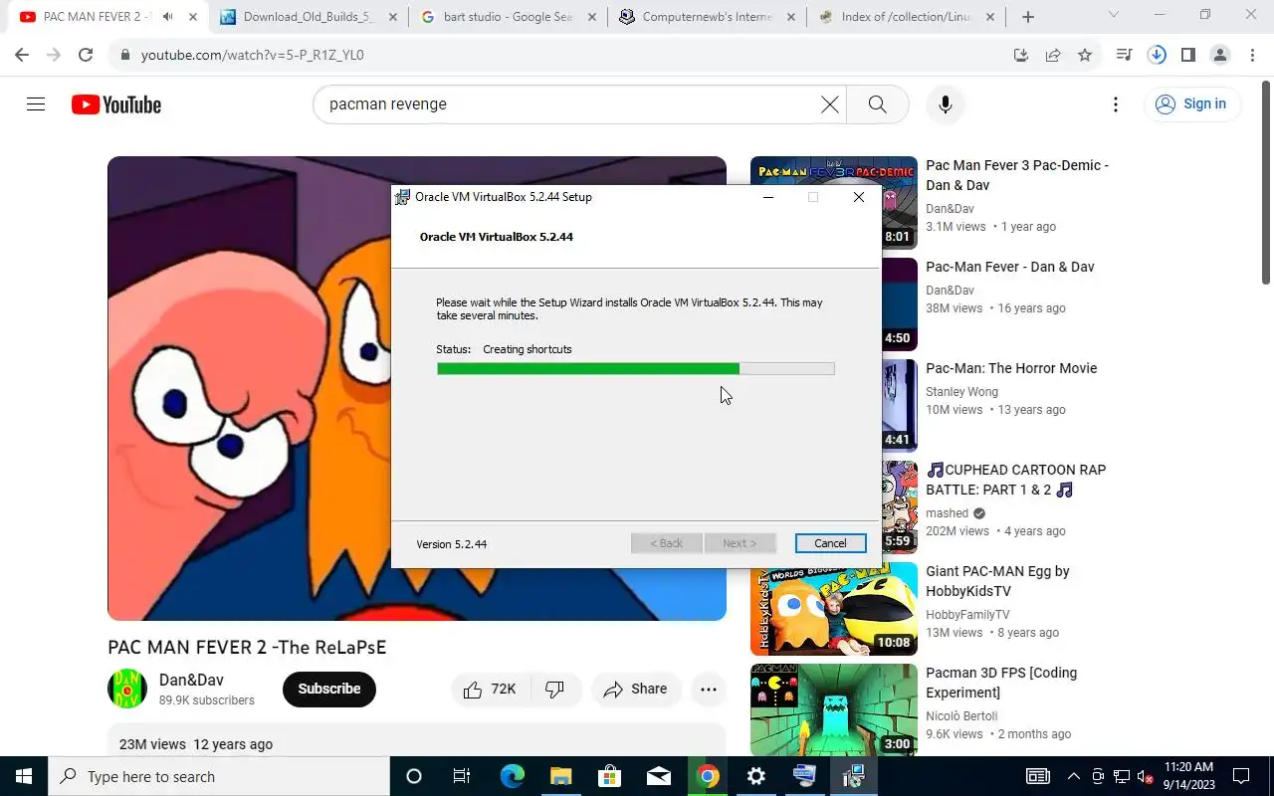Like the video thumbs-up 72K
This screenshot has width=1274, height=796.
[x=491, y=689]
